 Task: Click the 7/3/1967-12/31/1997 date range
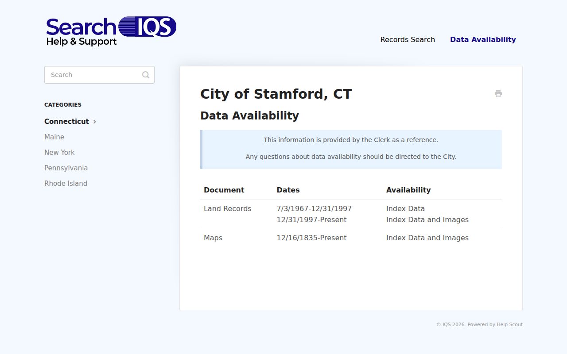pyautogui.click(x=314, y=208)
